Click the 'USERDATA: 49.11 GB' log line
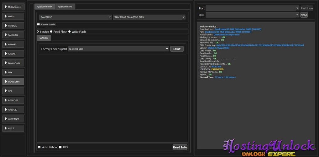 (x=210, y=67)
